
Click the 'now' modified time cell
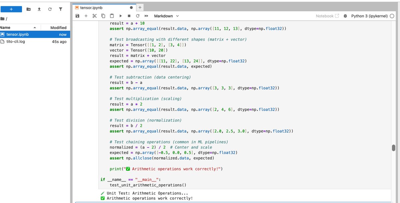click(x=63, y=34)
